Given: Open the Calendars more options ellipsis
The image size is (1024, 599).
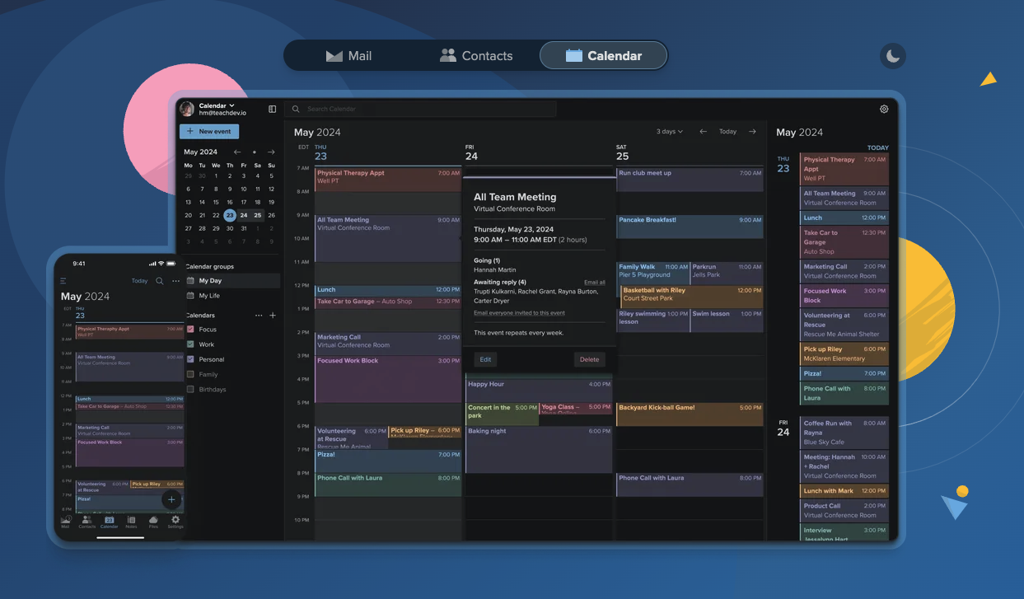Looking at the screenshot, I should coord(259,316).
